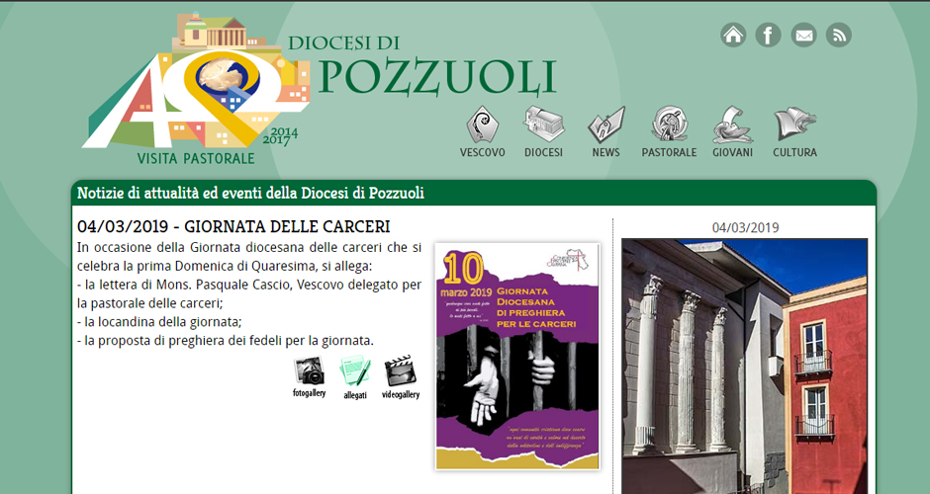Screen dimensions: 930x494
Task: Open the allegati attachments icon
Action: click(x=354, y=370)
